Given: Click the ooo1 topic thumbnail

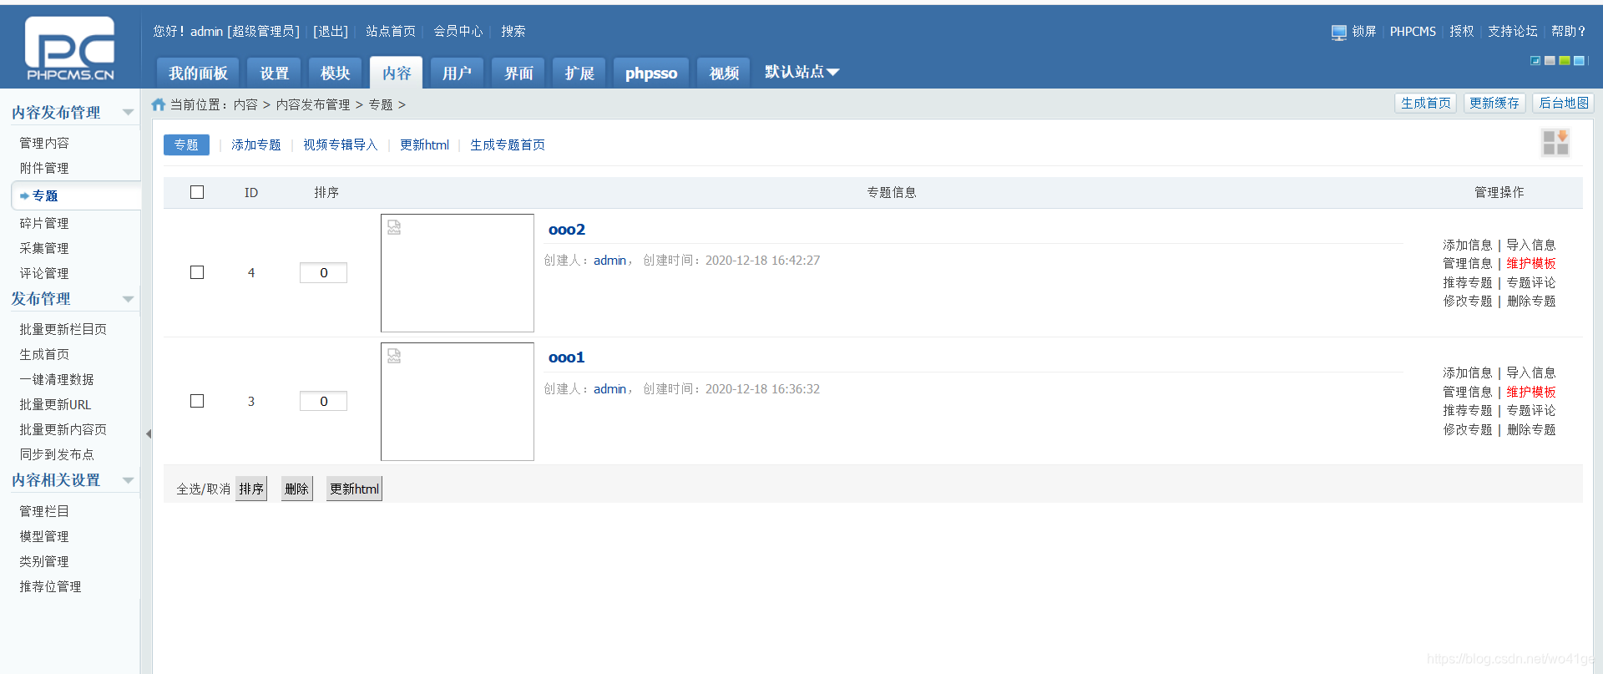Looking at the screenshot, I should coord(458,402).
